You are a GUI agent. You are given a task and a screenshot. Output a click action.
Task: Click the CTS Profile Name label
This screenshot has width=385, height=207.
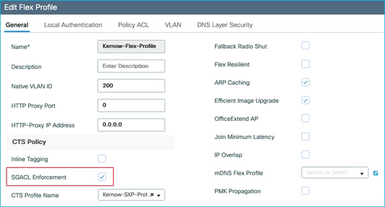click(35, 195)
